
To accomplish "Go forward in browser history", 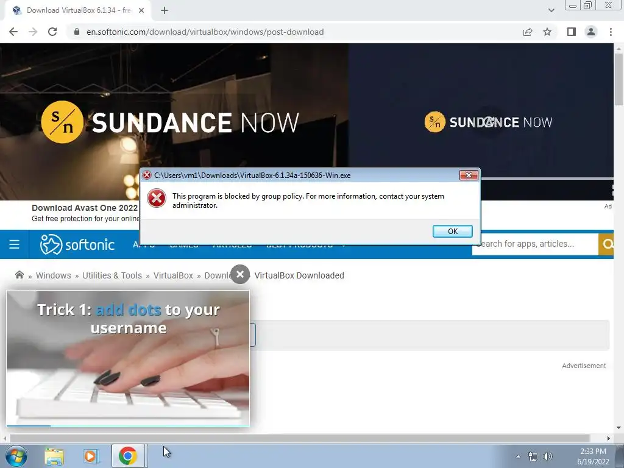I will pyautogui.click(x=33, y=32).
